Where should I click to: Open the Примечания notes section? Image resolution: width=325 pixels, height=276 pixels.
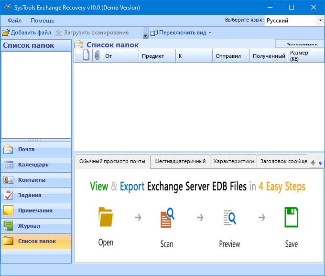[36, 210]
